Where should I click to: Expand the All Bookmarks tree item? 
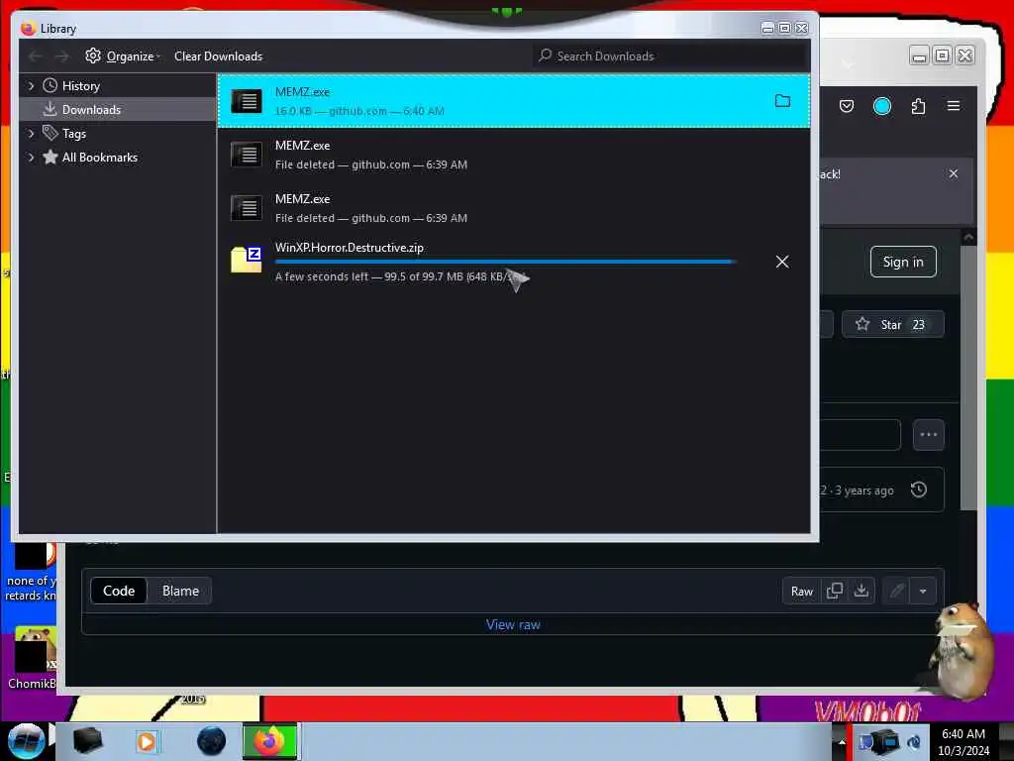point(31,158)
